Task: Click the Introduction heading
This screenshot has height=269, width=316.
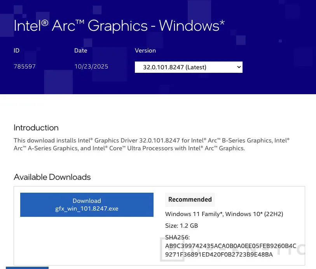Action: pyautogui.click(x=36, y=127)
